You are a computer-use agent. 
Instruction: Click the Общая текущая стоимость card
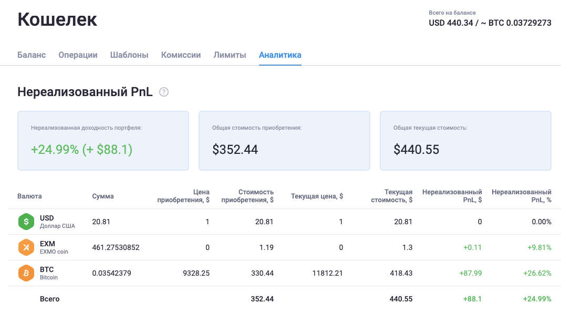click(x=465, y=141)
